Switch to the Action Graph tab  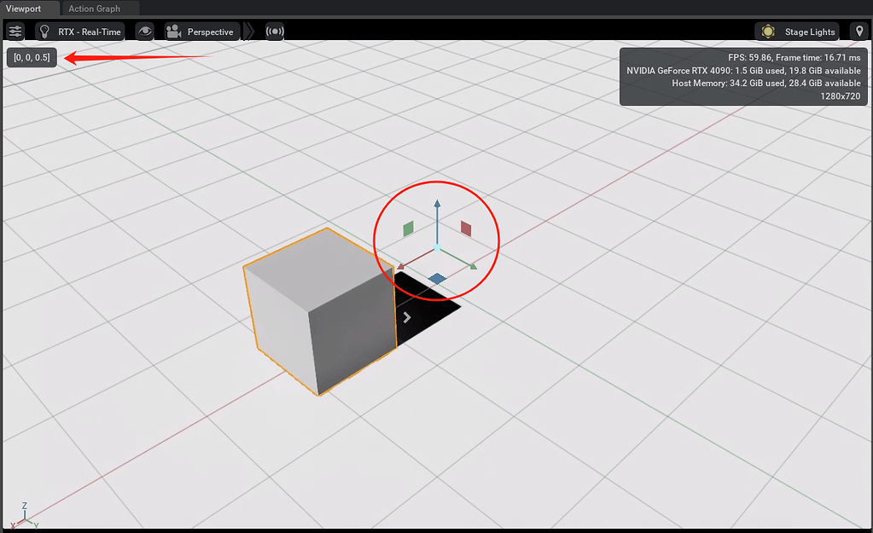click(93, 8)
